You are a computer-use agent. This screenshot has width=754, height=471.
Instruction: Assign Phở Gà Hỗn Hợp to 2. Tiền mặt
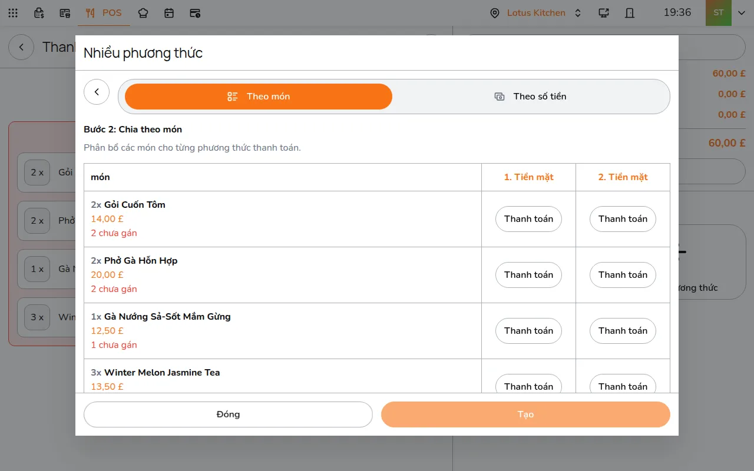(x=623, y=275)
